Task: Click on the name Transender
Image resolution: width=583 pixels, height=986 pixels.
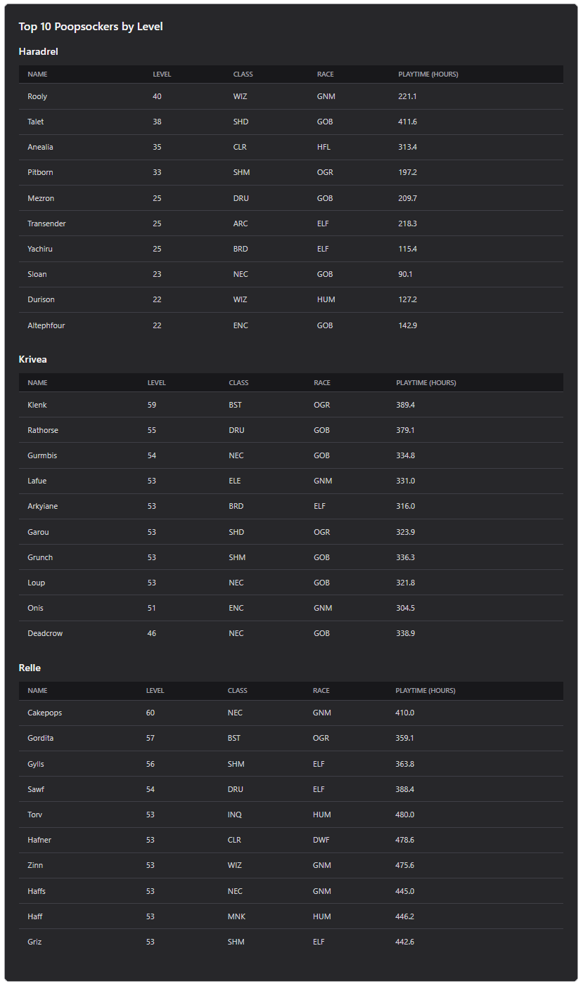Action: click(x=46, y=223)
